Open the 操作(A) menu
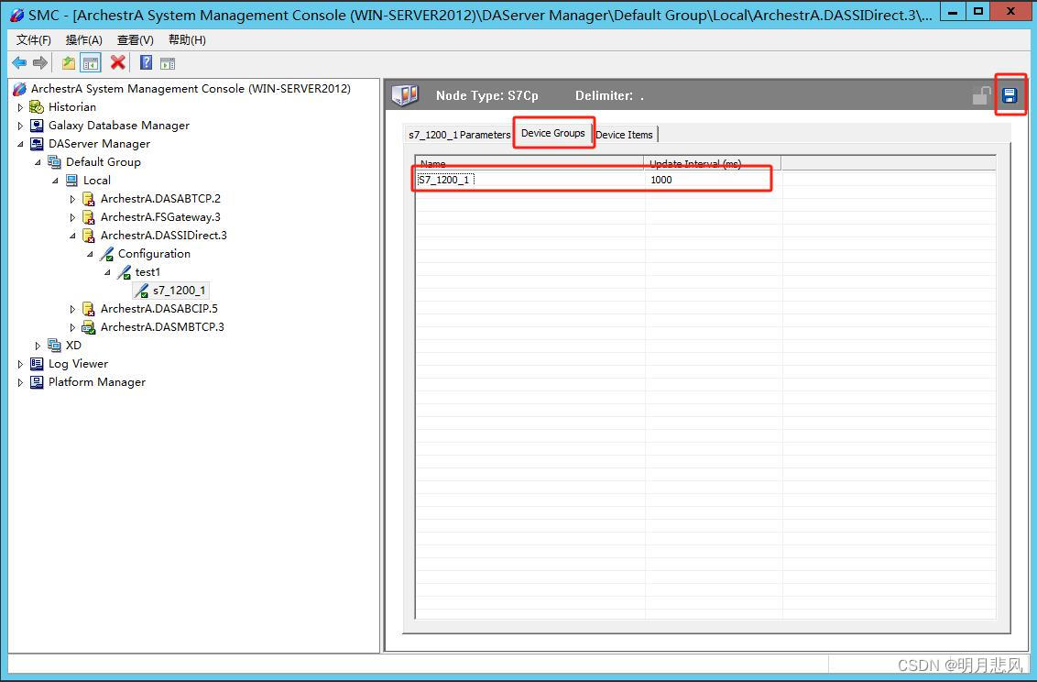 [x=84, y=40]
